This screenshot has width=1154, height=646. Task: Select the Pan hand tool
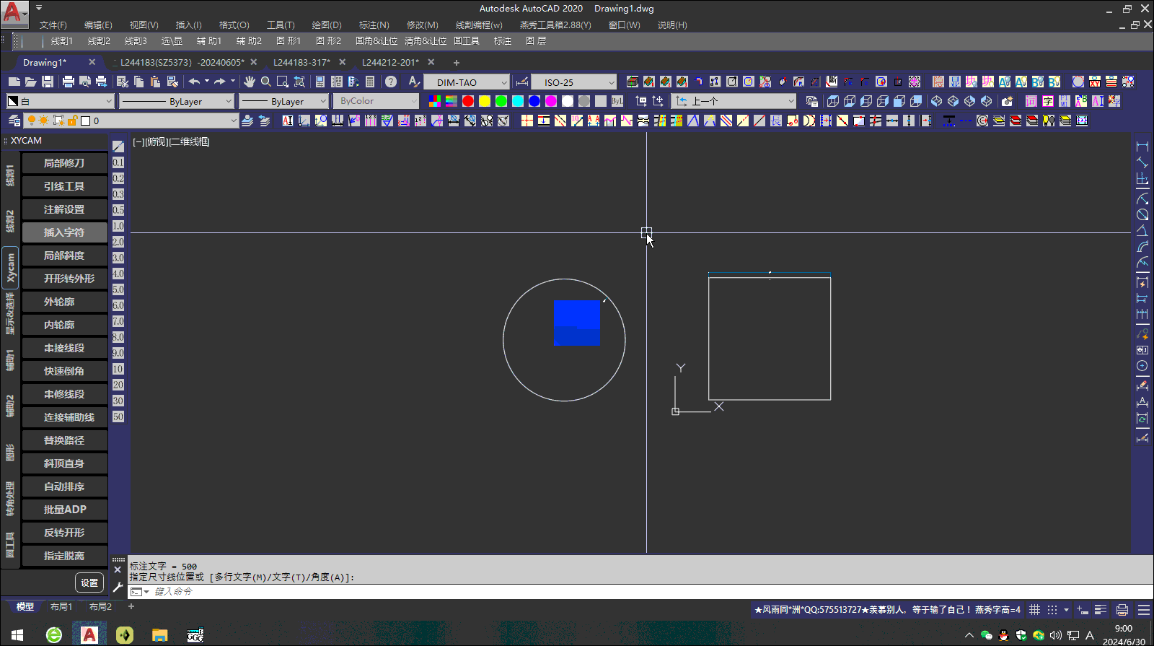click(x=250, y=82)
